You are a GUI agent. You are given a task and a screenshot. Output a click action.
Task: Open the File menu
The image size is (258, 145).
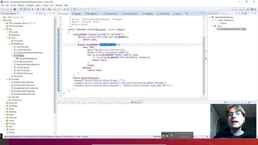[2, 5]
